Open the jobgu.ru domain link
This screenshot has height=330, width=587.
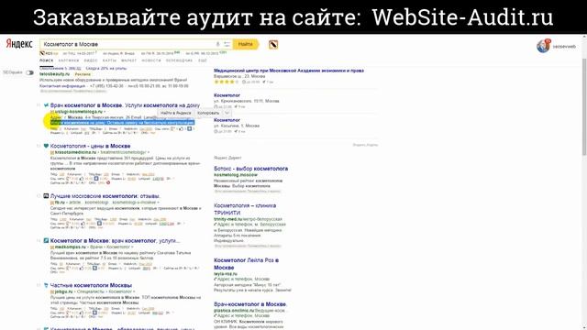point(63,291)
